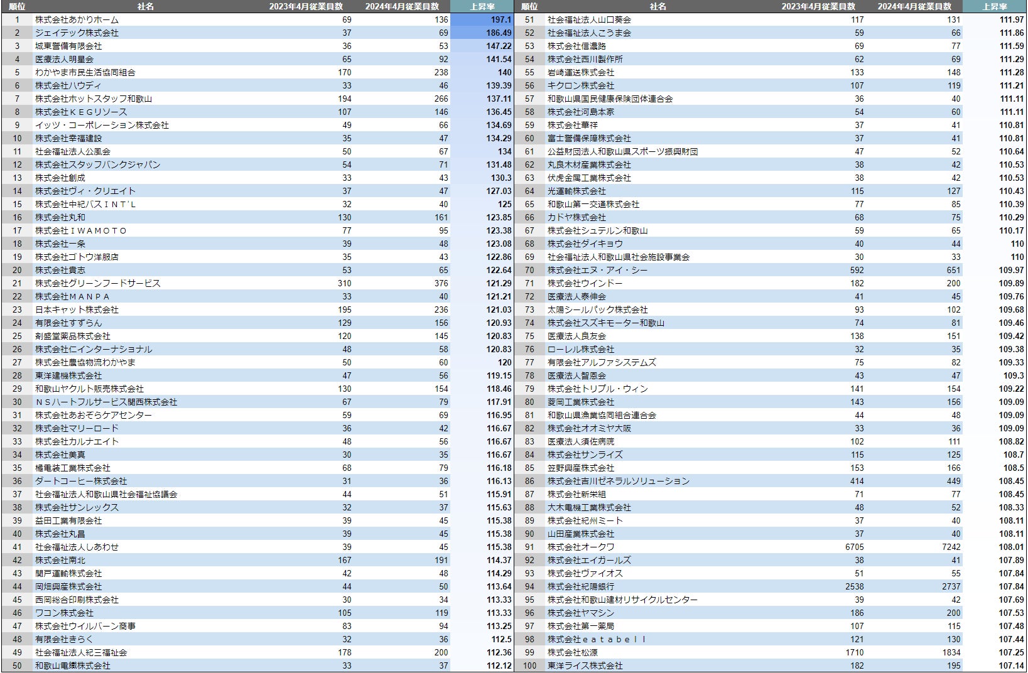
Task: Click 株式会社スズキモーター和歌山
Action: coord(606,323)
